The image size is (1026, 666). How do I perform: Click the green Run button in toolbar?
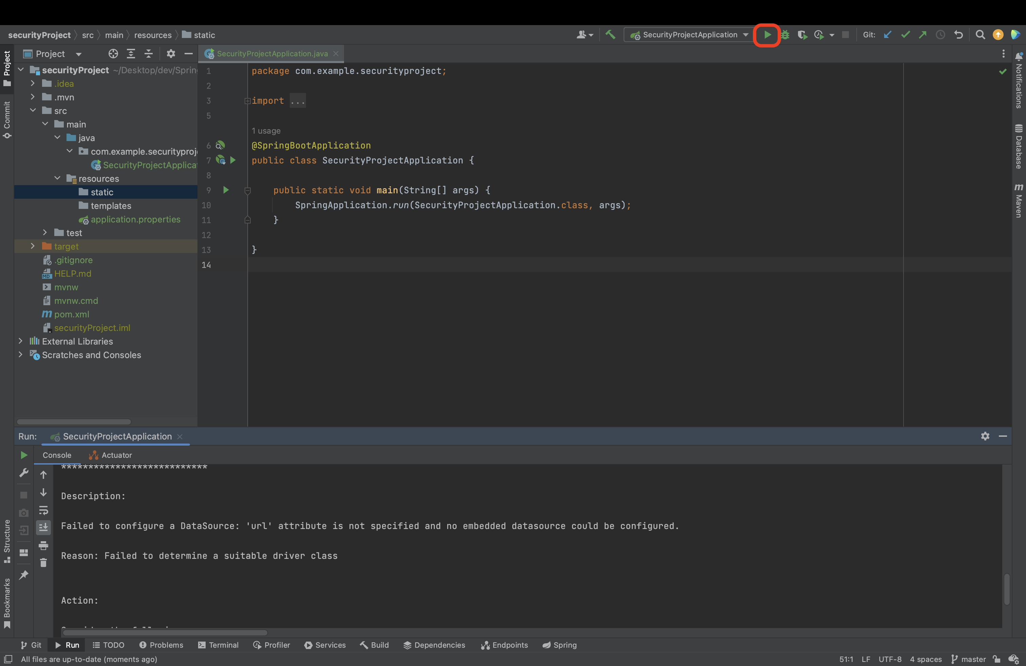(767, 35)
